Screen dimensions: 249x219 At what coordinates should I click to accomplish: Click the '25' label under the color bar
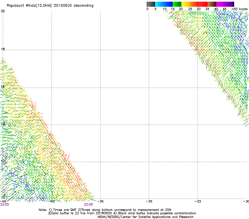pyautogui.click(x=190, y=9)
